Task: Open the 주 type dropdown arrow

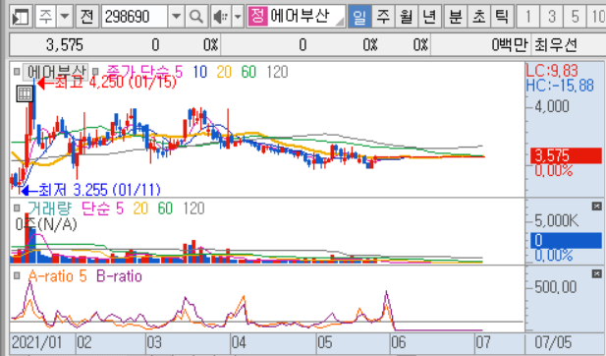Action: click(65, 17)
